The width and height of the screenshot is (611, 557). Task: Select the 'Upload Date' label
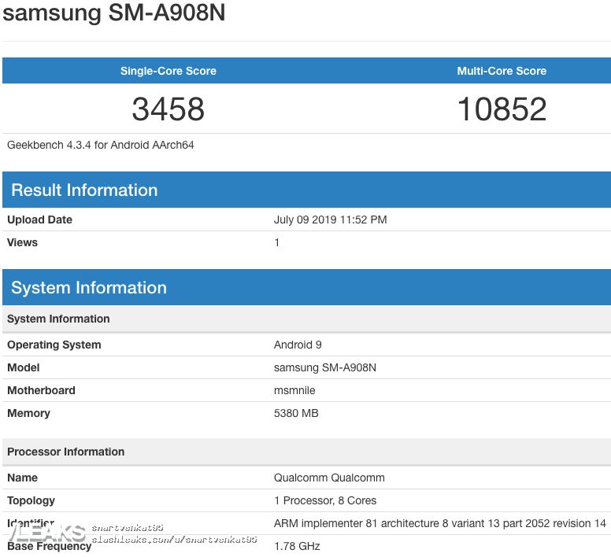pyautogui.click(x=39, y=219)
